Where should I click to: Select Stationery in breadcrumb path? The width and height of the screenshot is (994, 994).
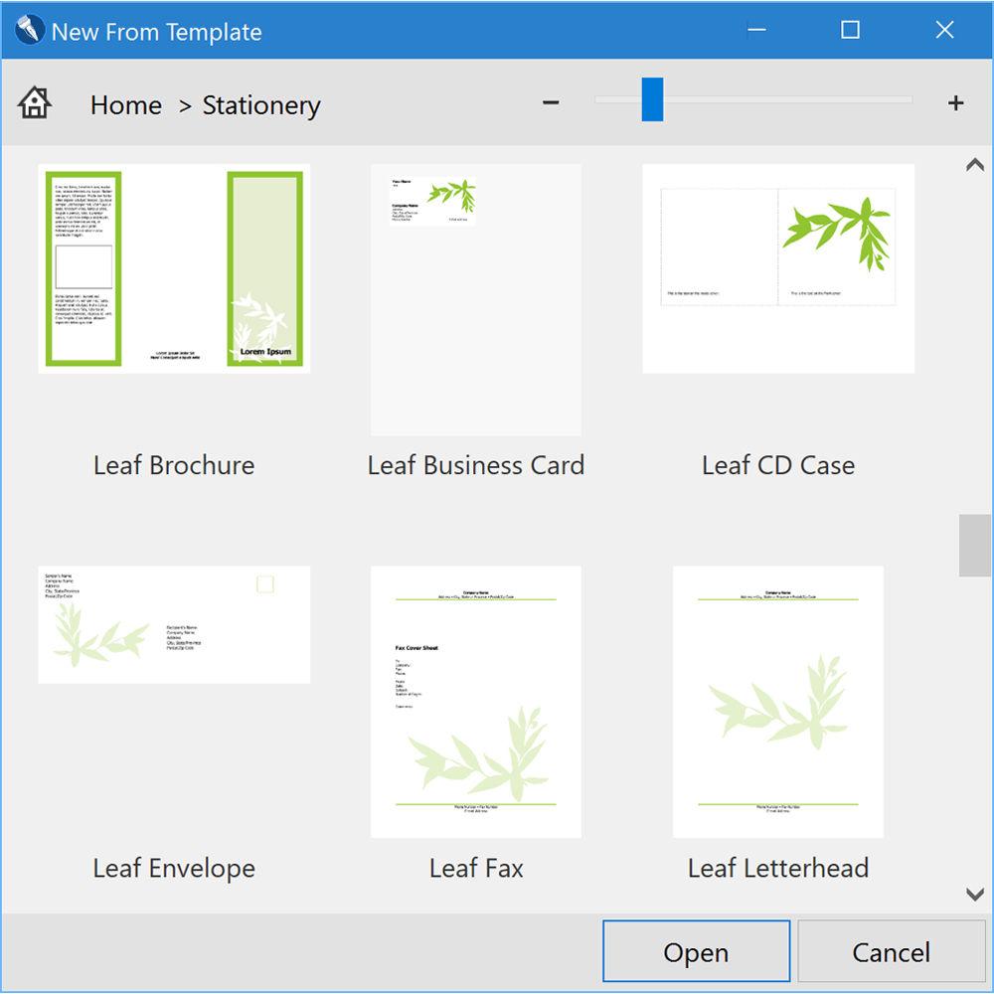261,105
